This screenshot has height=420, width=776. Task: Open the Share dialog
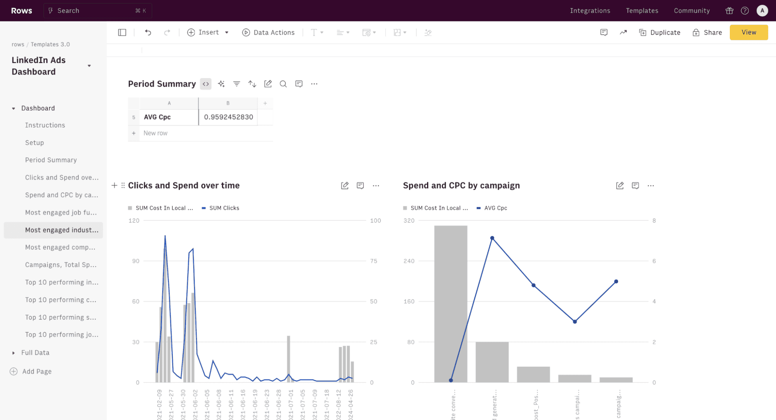(707, 33)
